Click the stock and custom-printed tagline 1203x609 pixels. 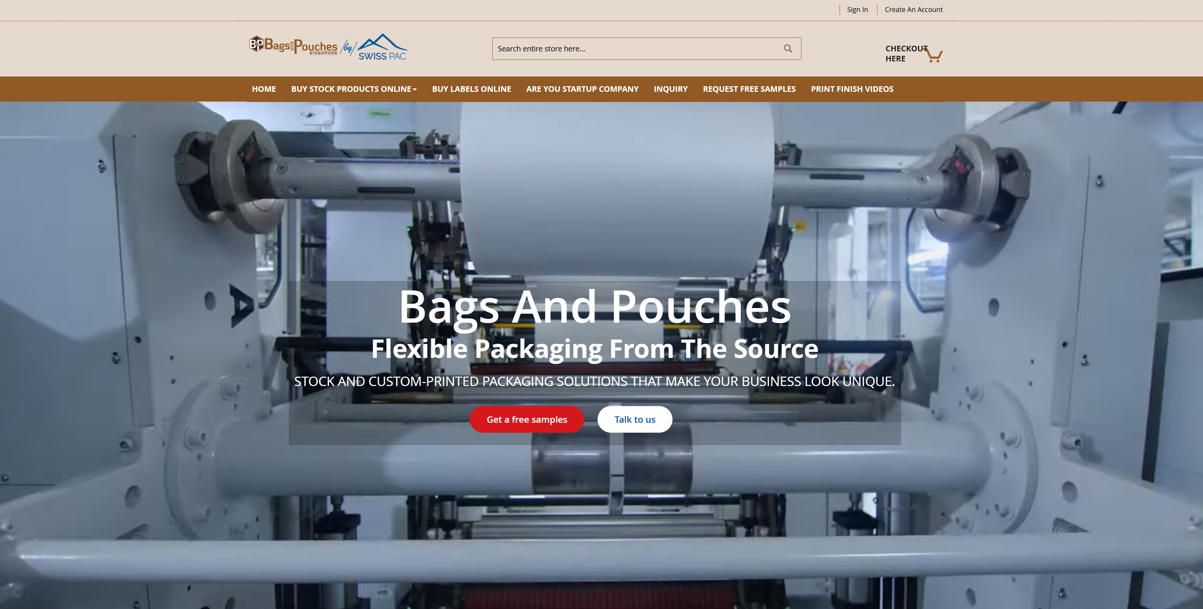[x=595, y=381]
